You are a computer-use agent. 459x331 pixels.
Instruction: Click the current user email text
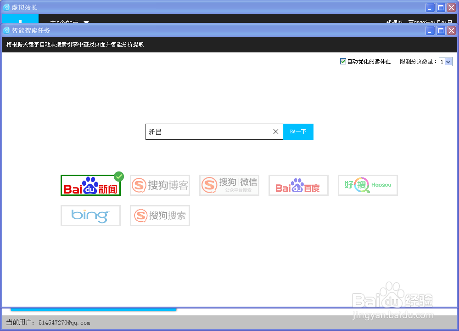point(64,323)
